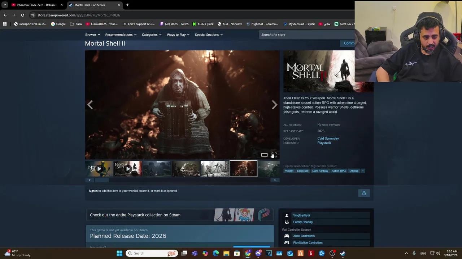The height and width of the screenshot is (259, 462).
Task: Close the Phantom Blade Zero tab
Action: tap(61, 5)
